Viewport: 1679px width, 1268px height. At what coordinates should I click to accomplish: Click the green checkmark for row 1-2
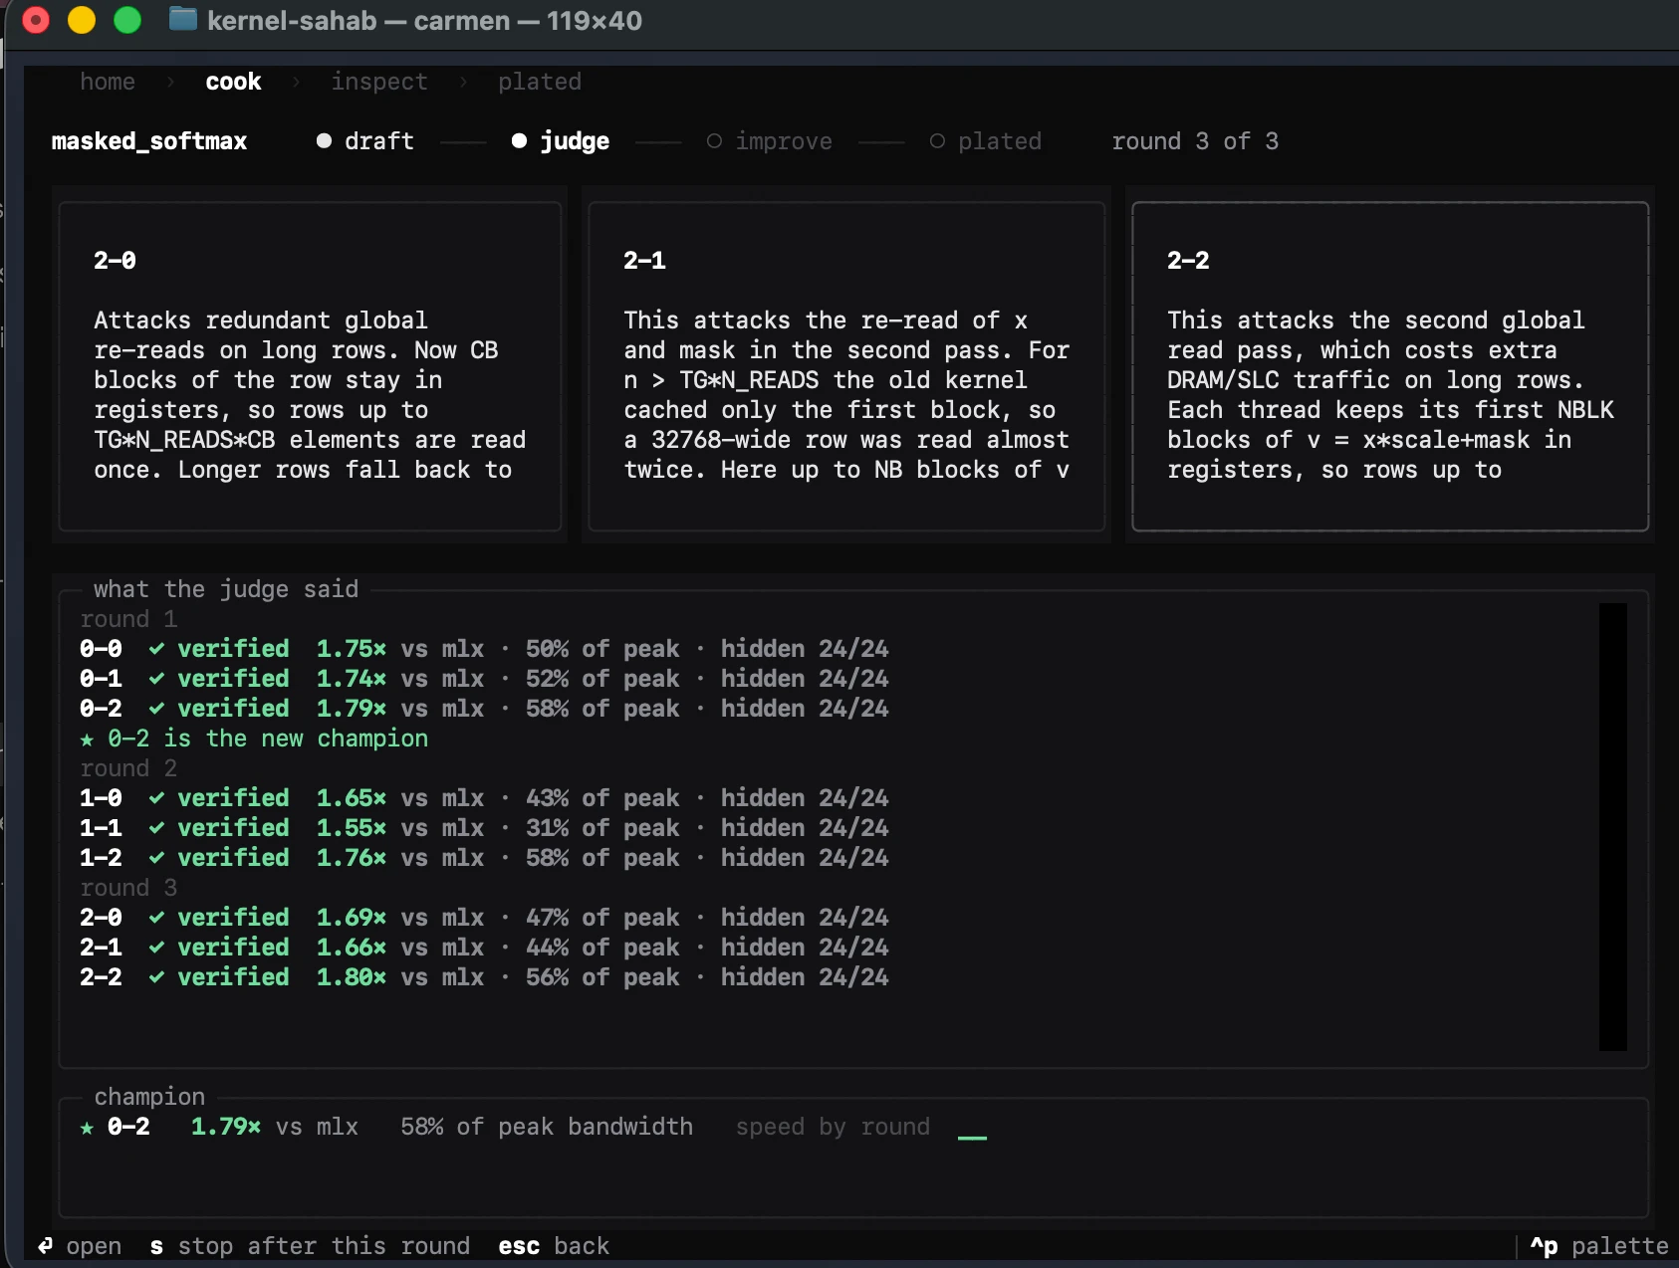pos(156,858)
